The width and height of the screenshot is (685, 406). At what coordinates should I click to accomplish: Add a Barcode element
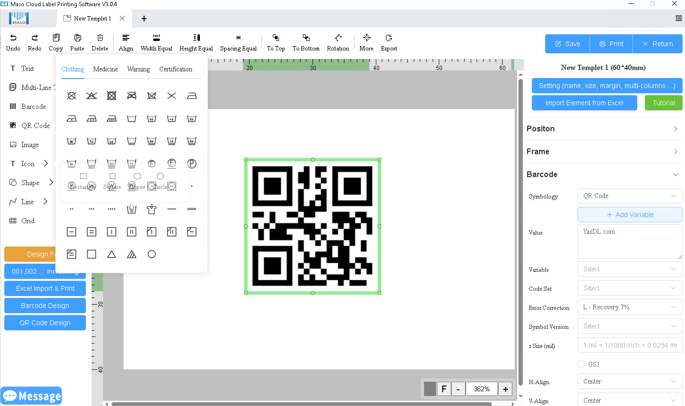click(28, 107)
